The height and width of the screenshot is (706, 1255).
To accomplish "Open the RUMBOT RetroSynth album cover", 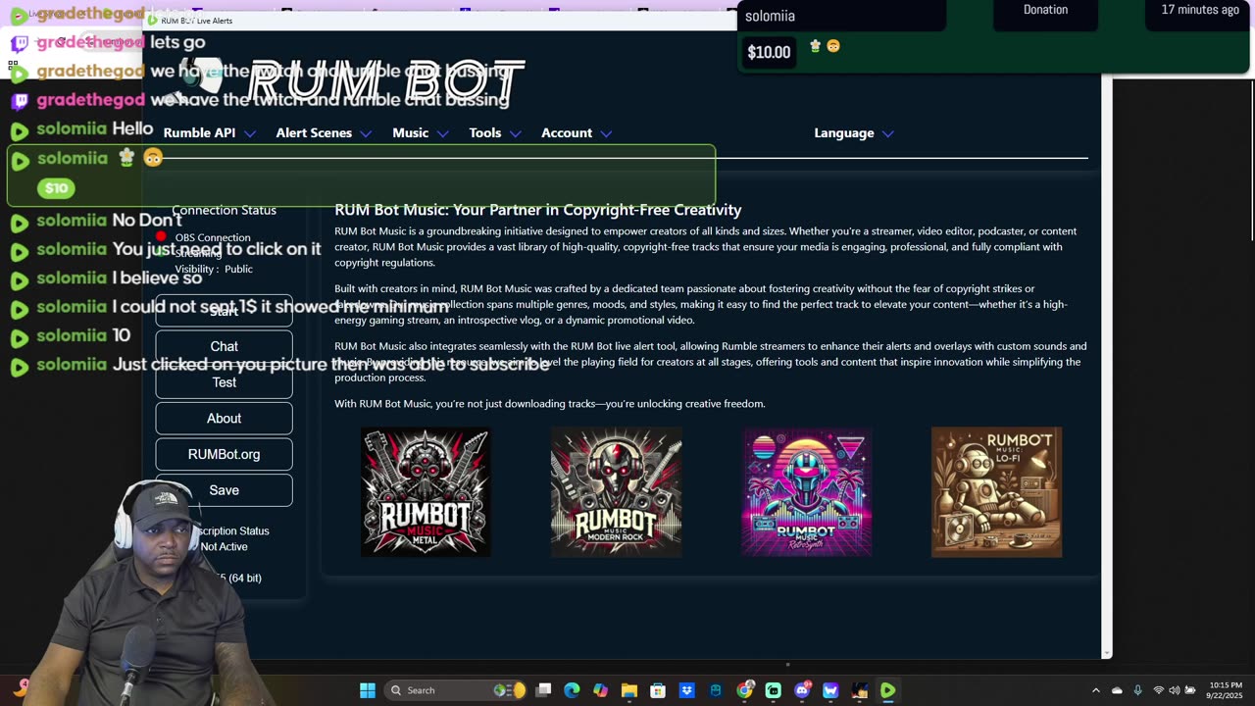I will click(806, 492).
